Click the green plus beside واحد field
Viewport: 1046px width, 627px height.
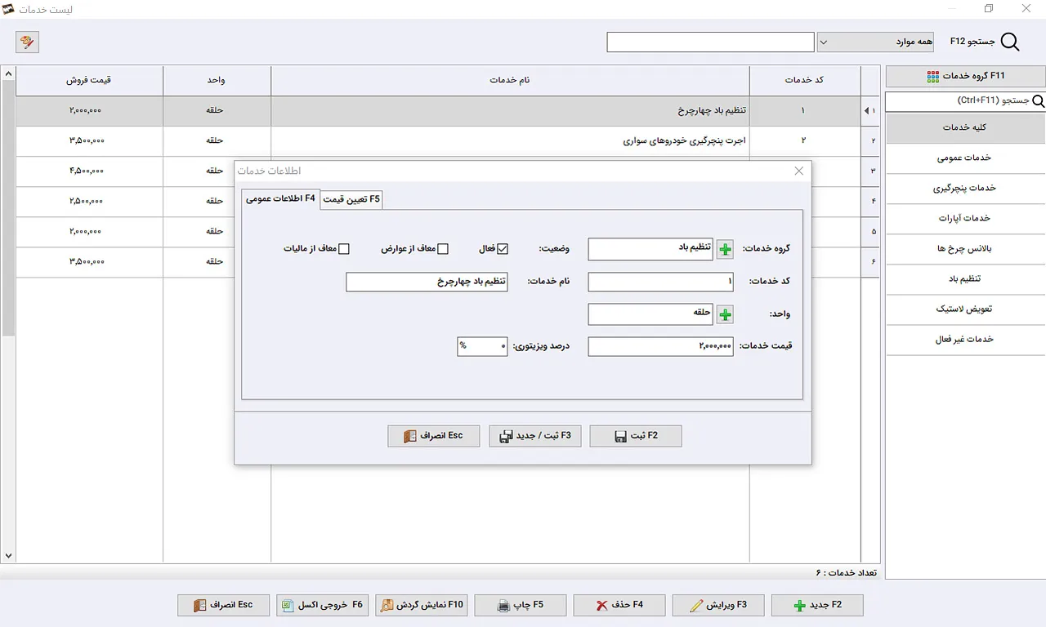(725, 314)
